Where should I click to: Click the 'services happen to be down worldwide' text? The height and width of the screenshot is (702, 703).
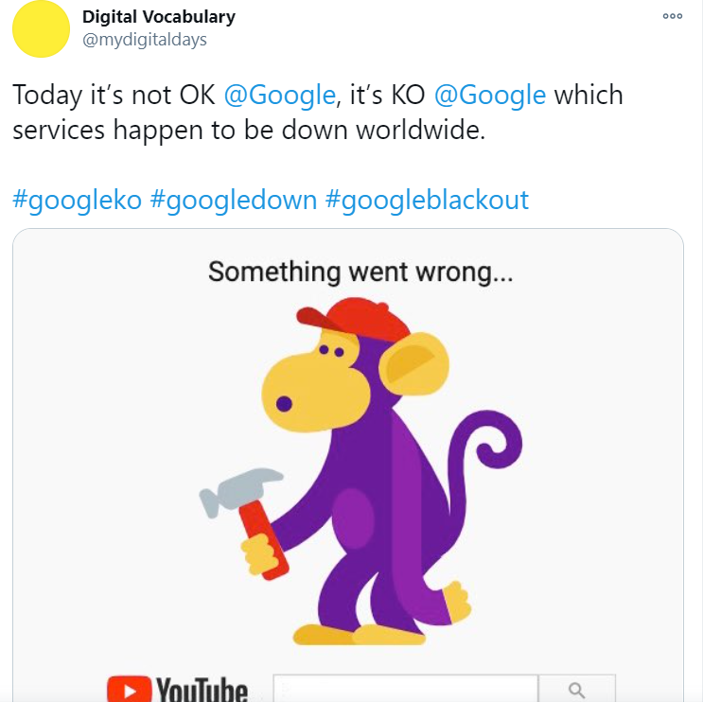click(x=248, y=130)
